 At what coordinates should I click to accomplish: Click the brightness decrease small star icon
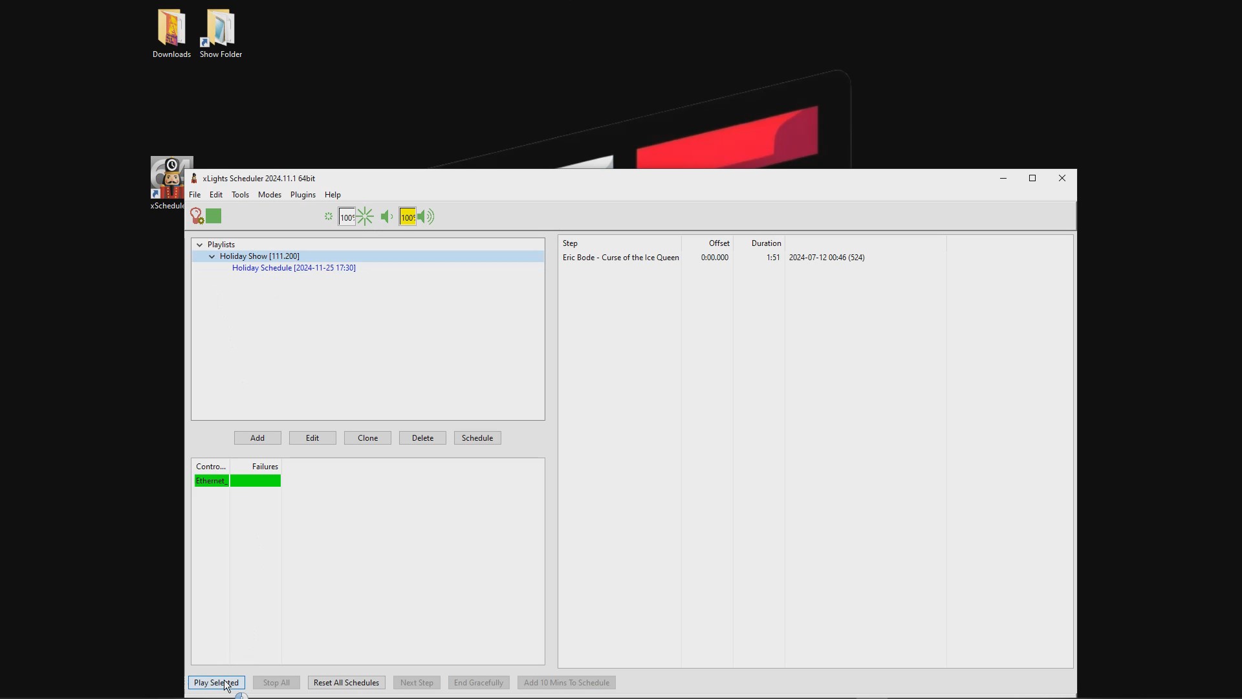[x=329, y=217]
